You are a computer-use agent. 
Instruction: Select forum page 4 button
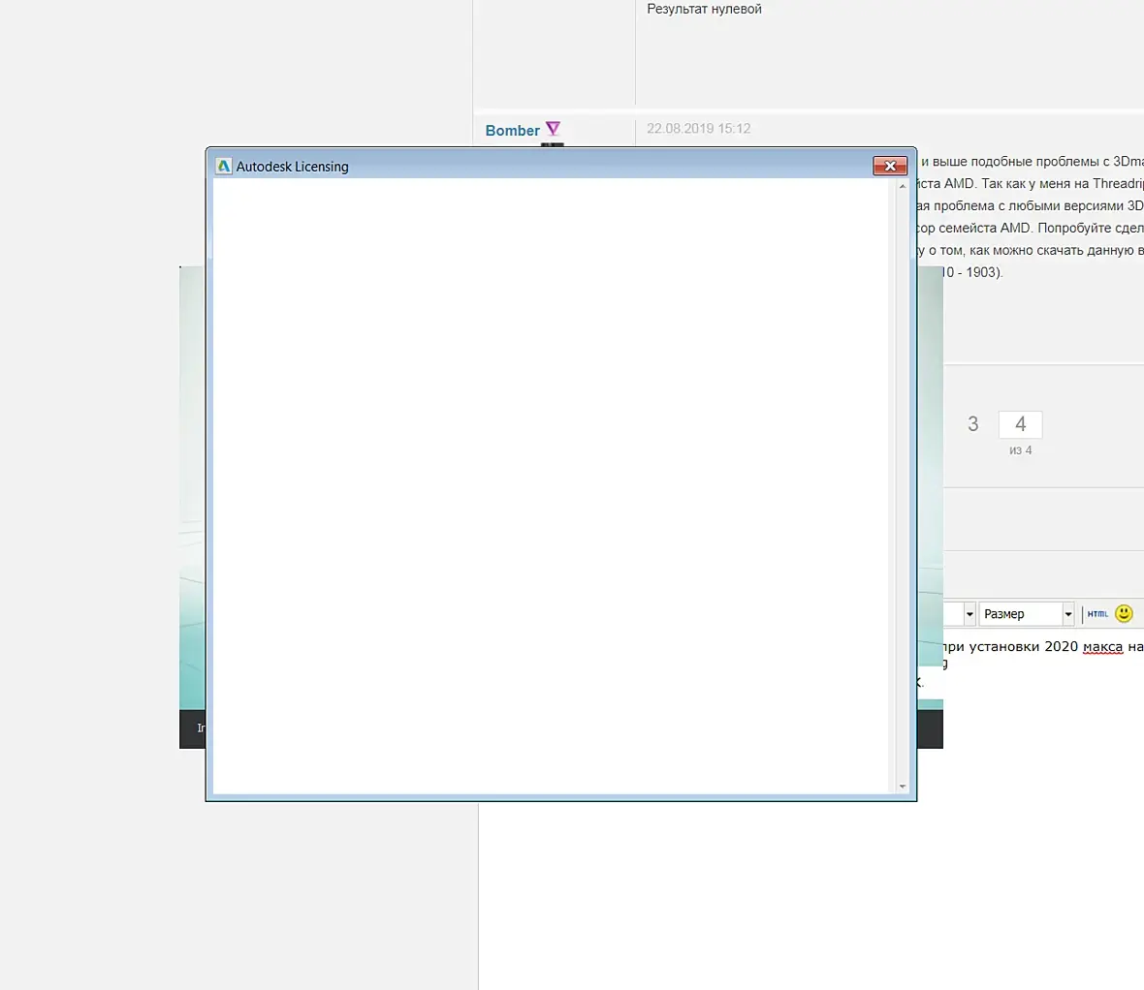point(1020,424)
